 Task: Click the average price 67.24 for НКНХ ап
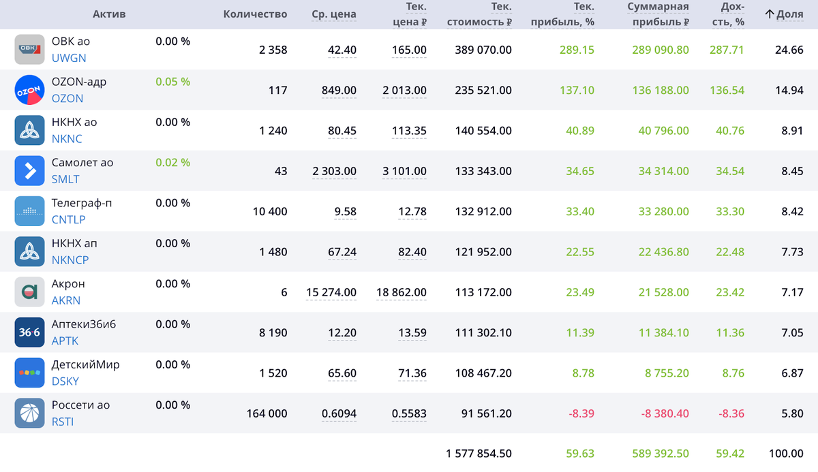pos(342,252)
